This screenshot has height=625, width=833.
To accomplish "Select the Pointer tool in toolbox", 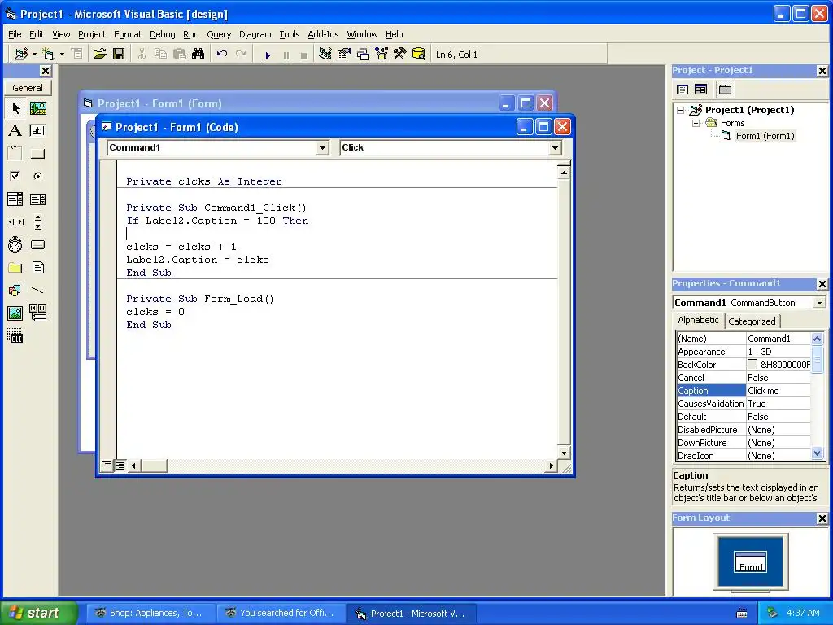I will (15, 108).
